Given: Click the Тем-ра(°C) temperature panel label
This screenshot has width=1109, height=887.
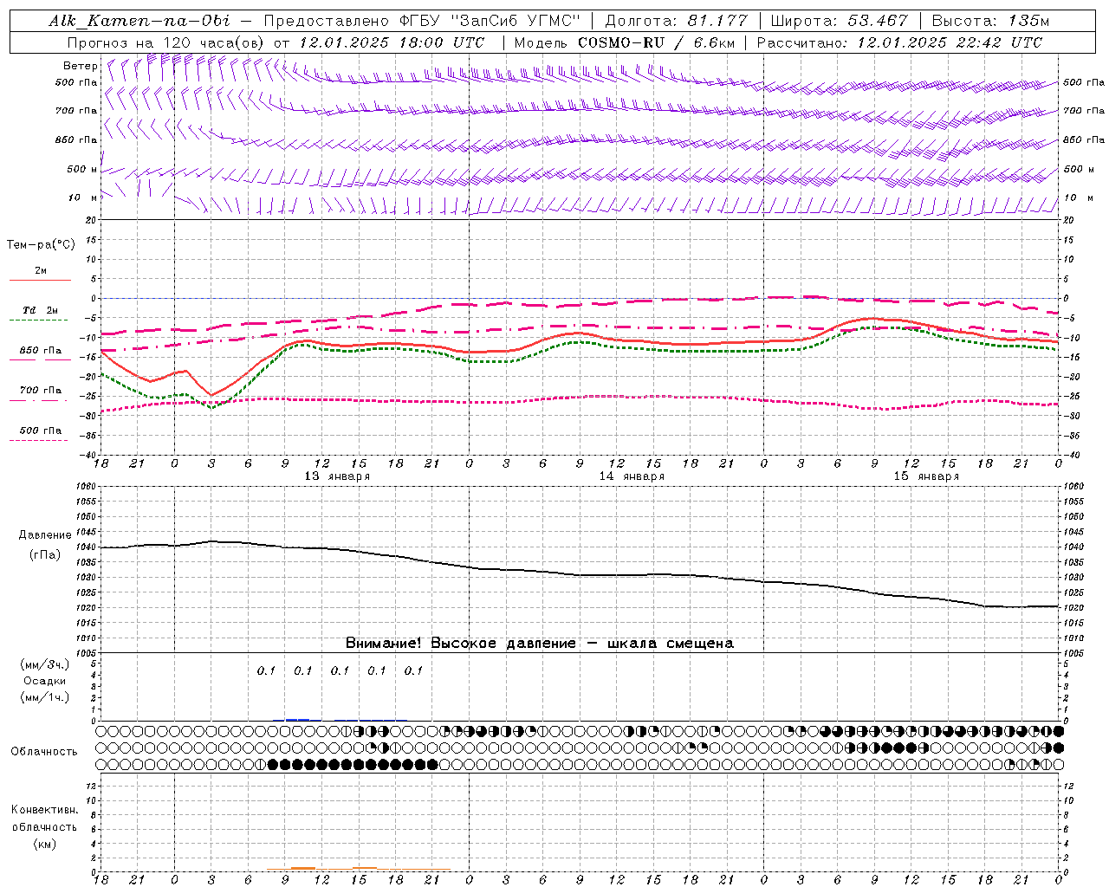Looking at the screenshot, I should pos(41,245).
